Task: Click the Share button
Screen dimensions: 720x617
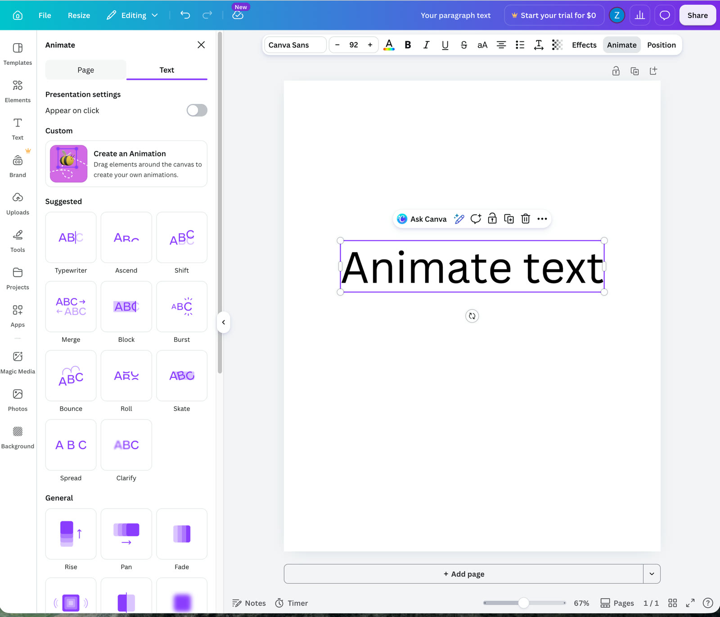Action: tap(697, 15)
